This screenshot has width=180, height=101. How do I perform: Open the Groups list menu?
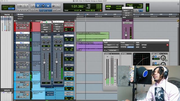(x=12, y=90)
